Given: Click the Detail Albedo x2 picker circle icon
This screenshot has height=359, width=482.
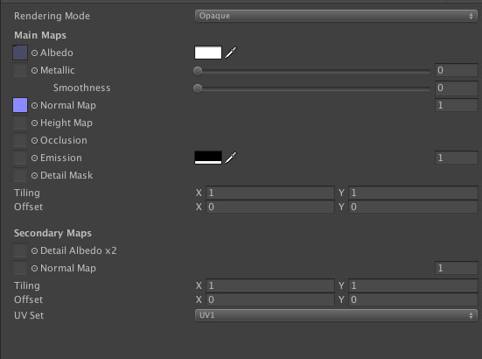Looking at the screenshot, I should [x=34, y=251].
